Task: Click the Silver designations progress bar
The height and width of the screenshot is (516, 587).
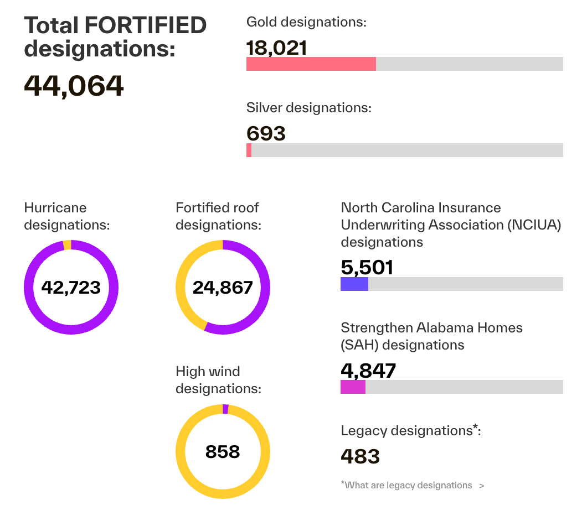Action: click(404, 150)
